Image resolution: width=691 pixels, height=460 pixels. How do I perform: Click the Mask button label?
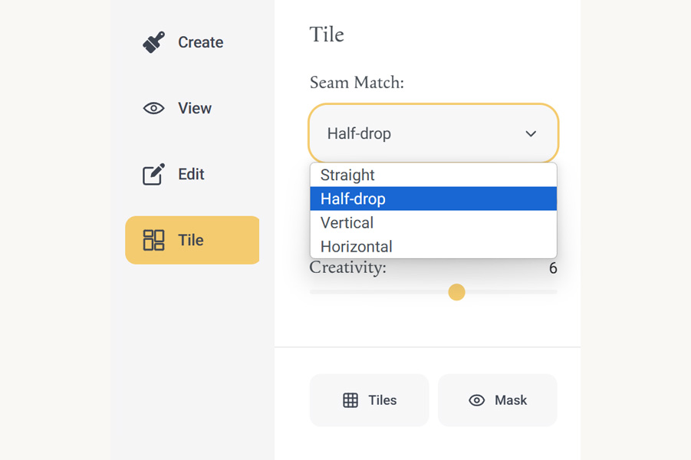(x=511, y=400)
